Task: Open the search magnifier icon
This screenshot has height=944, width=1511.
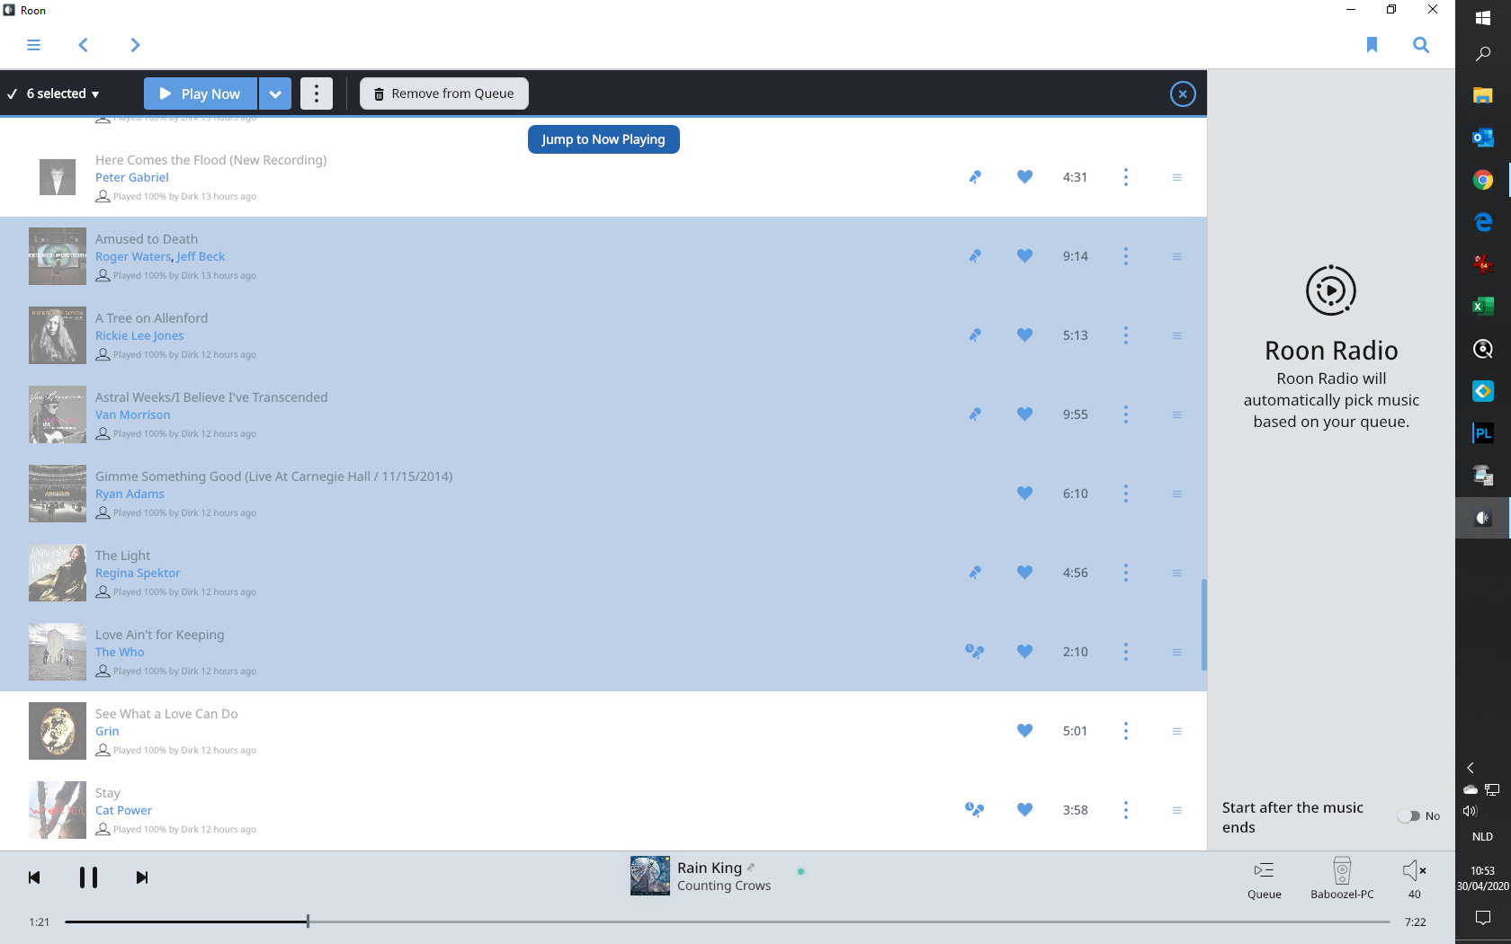Action: pos(1421,45)
